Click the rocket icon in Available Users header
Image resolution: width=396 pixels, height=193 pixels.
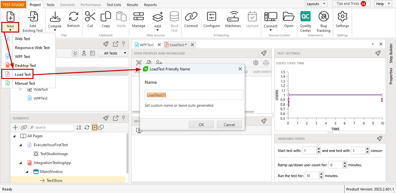click(x=379, y=139)
